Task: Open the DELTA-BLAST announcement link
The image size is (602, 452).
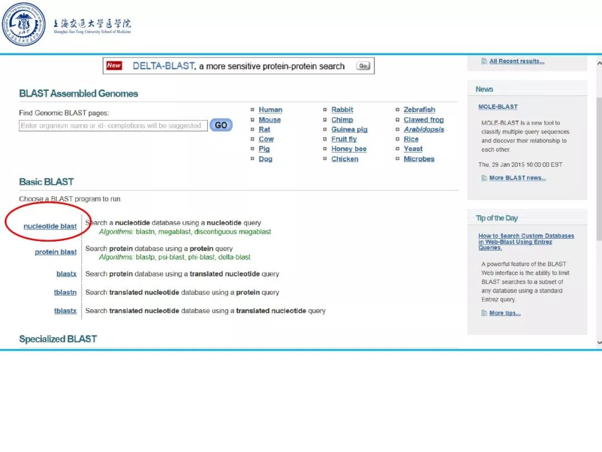Action: click(x=163, y=66)
